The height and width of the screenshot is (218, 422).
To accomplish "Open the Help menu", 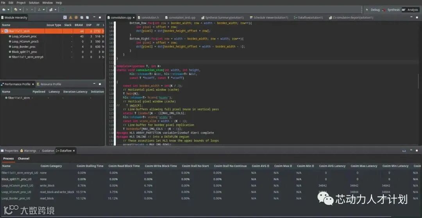I will coord(59,3).
